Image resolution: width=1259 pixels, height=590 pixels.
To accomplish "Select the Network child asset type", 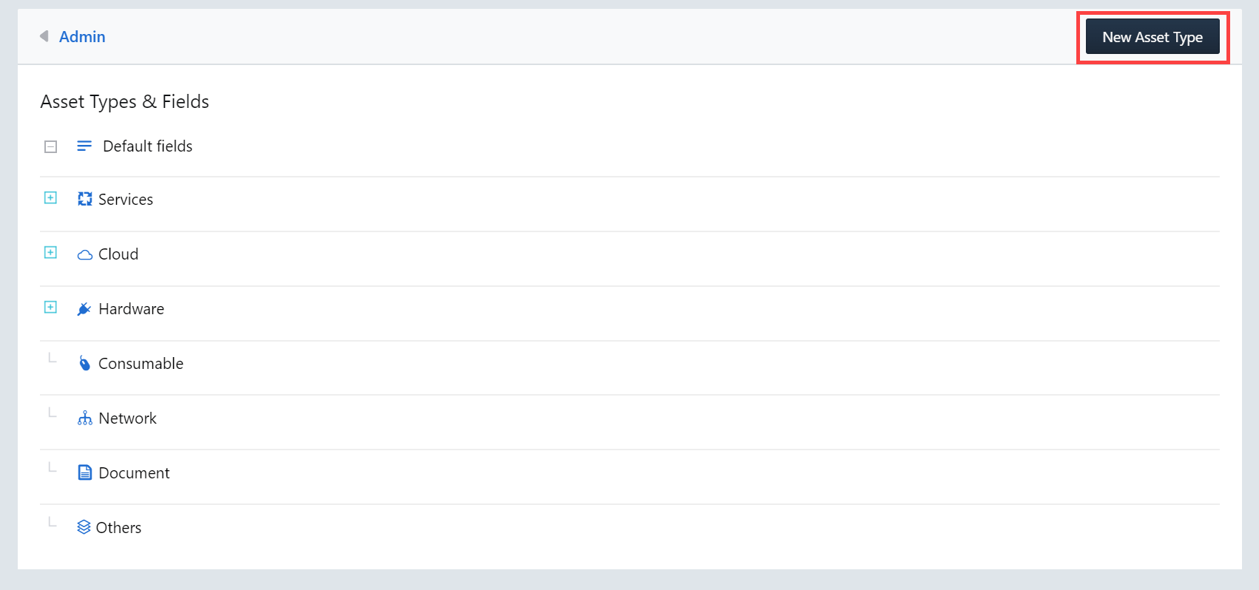I will (x=126, y=417).
